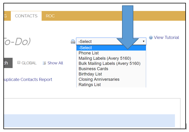
Task: Click the Show All link
Action: coord(55,63)
